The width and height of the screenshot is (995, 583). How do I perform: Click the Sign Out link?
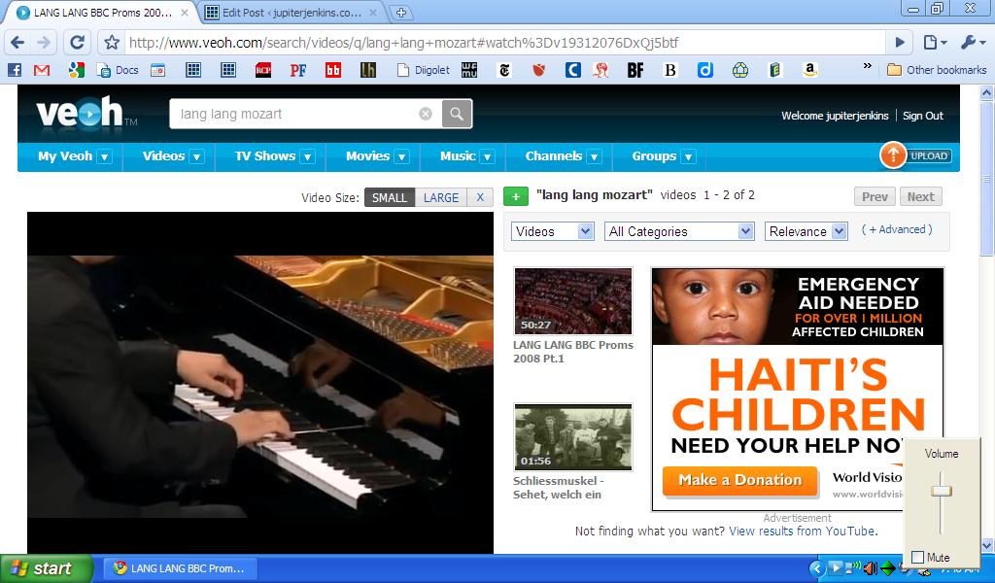[x=922, y=116]
